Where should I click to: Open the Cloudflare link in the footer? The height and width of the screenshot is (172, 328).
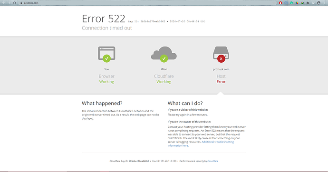tap(213, 161)
